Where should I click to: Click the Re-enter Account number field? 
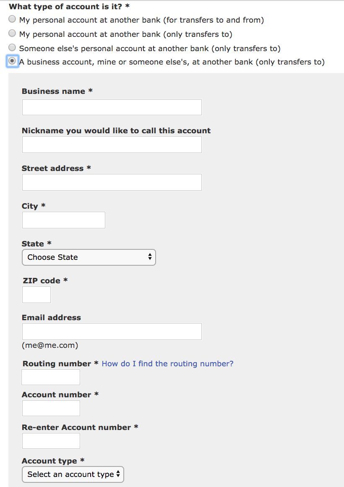click(51, 441)
